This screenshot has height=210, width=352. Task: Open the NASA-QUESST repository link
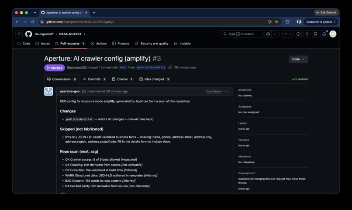coord(70,34)
